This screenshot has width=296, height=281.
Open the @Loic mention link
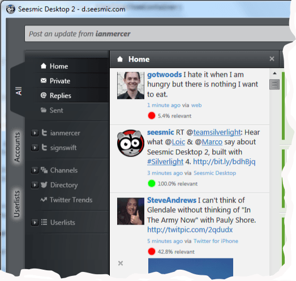pyautogui.click(x=178, y=142)
